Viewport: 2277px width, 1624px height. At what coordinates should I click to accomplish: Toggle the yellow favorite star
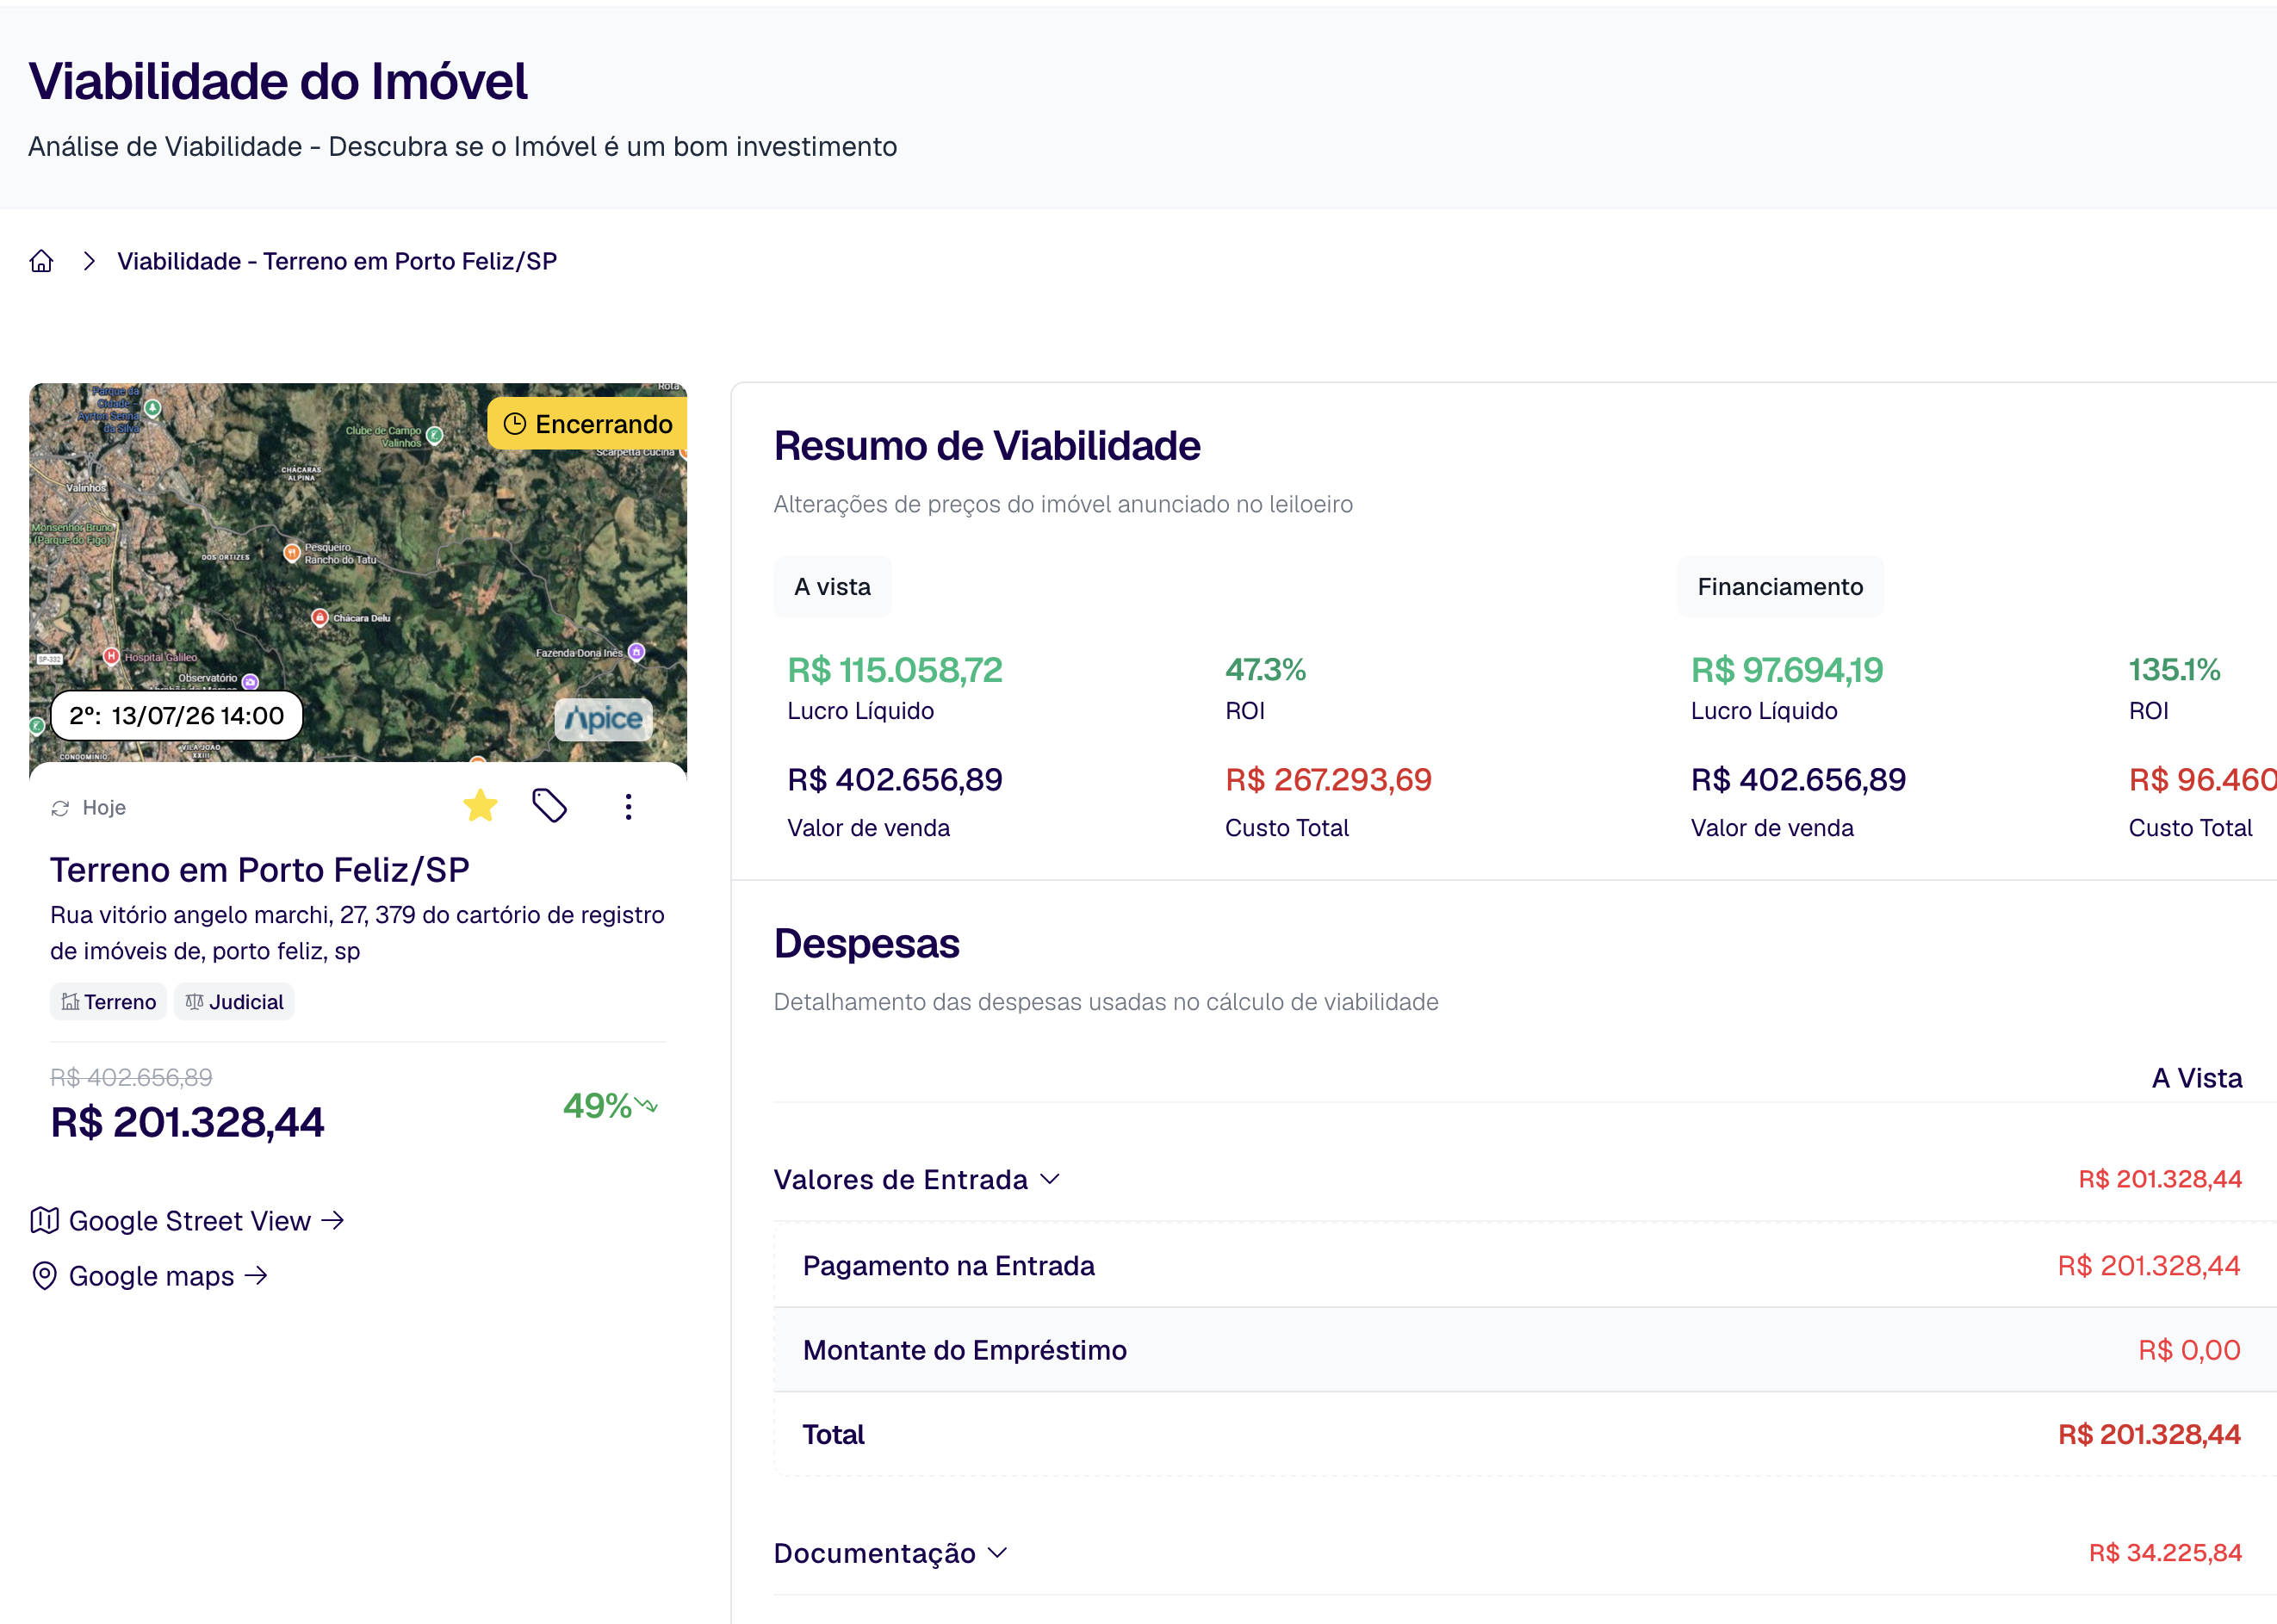coord(481,805)
